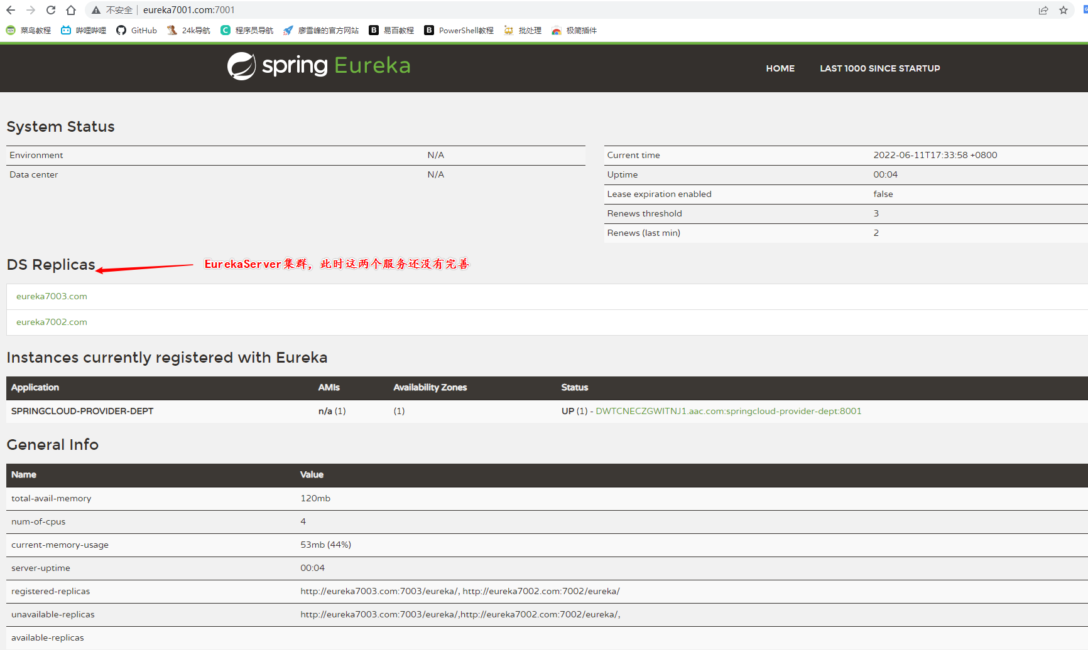
Task: Click the not-secure warning icon
Action: pyautogui.click(x=96, y=10)
